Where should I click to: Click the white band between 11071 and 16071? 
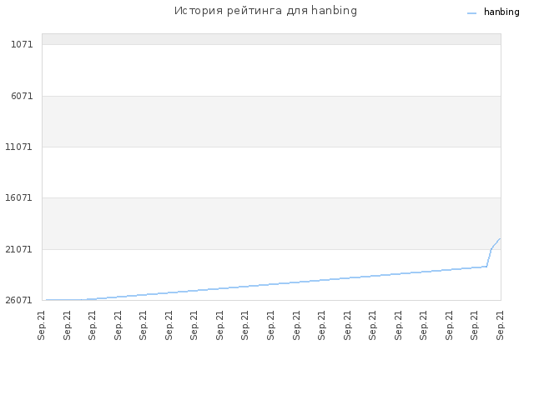(271, 172)
